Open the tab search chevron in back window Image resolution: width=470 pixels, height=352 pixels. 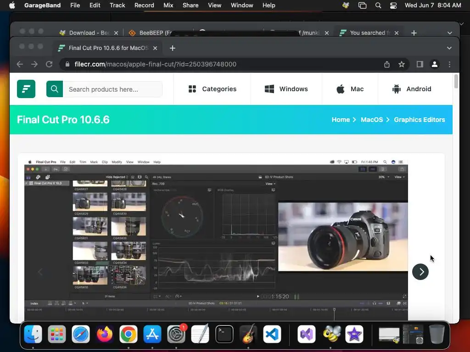coord(450,33)
